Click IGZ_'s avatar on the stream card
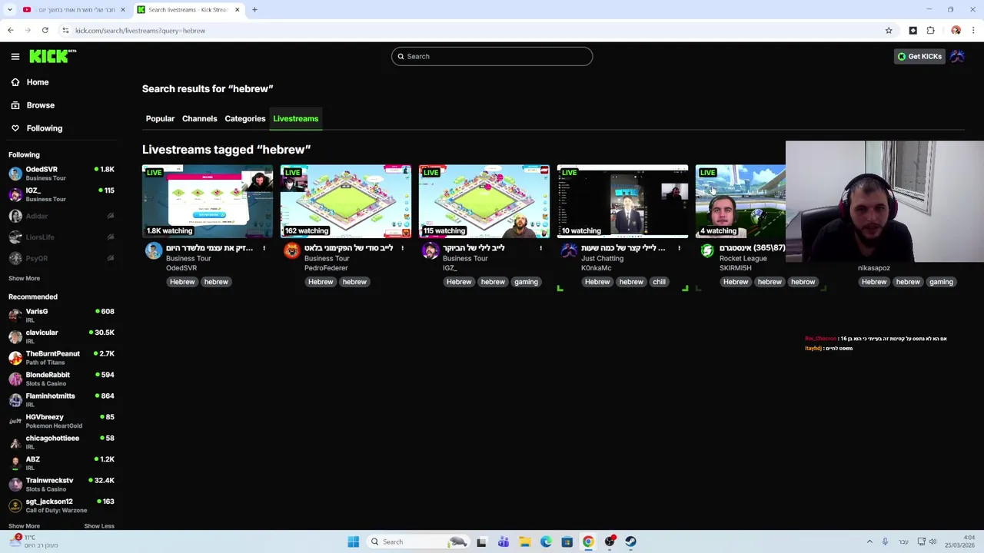Viewport: 984px width, 553px height. [x=430, y=250]
